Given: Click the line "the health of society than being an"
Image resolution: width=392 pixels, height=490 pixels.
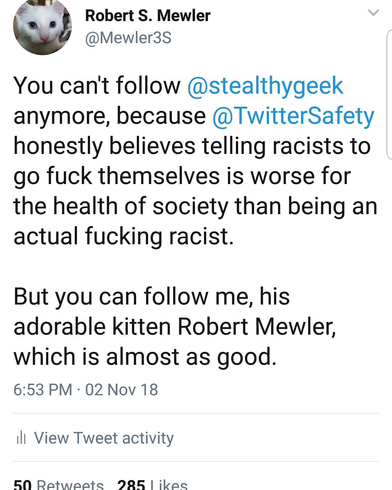Looking at the screenshot, I should (195, 206).
